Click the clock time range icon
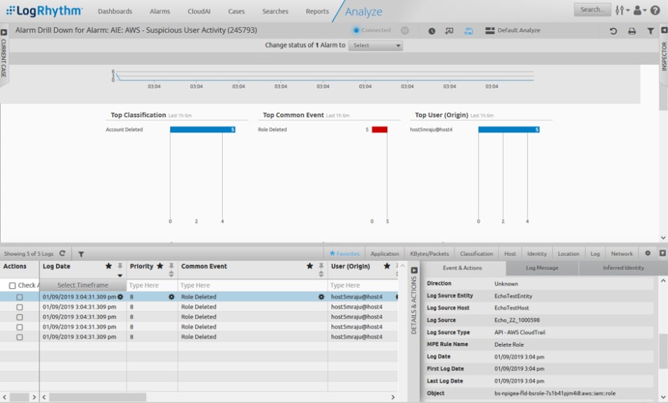This screenshot has width=668, height=403. tap(432, 31)
